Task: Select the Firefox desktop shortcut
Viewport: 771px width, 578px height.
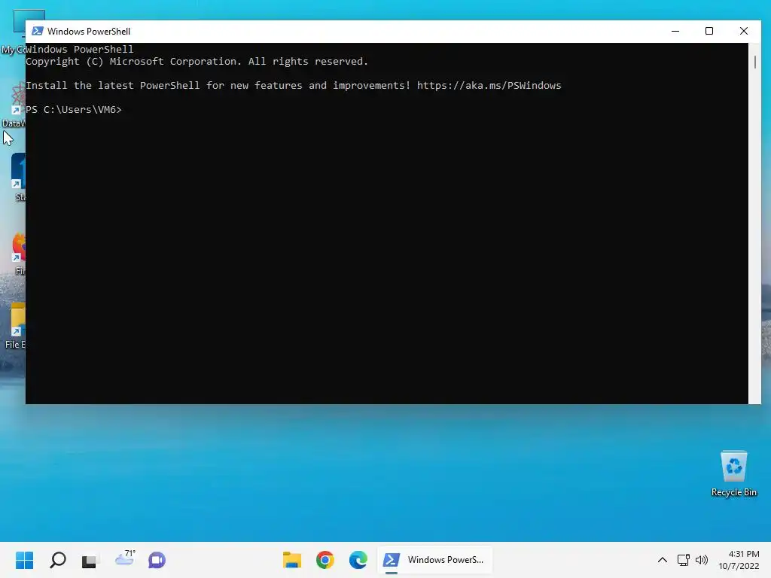Action: tap(18, 254)
